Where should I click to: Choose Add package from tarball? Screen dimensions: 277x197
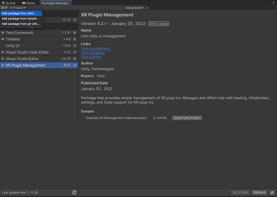[20, 19]
